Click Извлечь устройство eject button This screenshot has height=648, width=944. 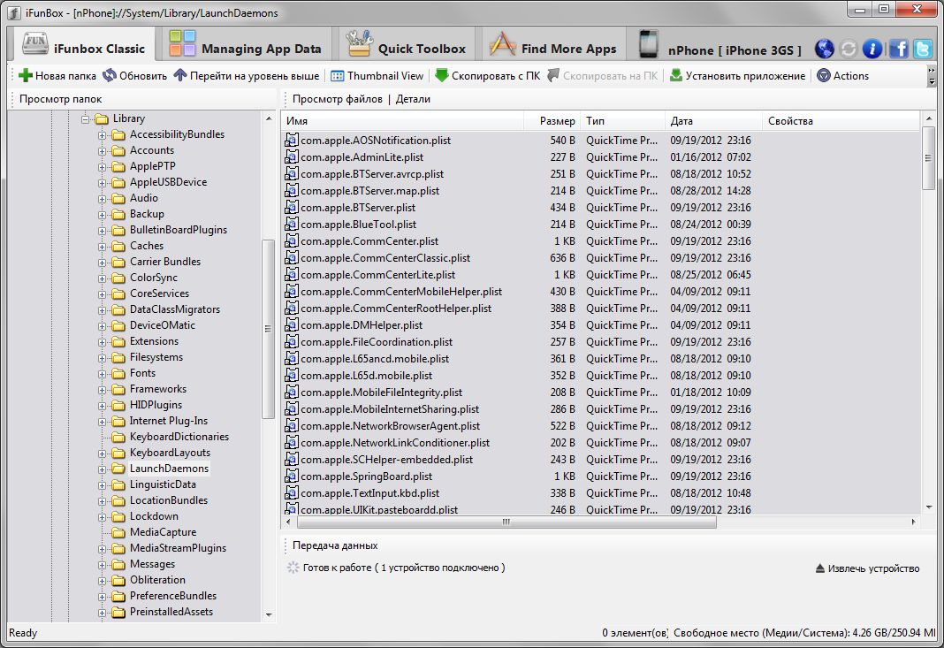[866, 568]
